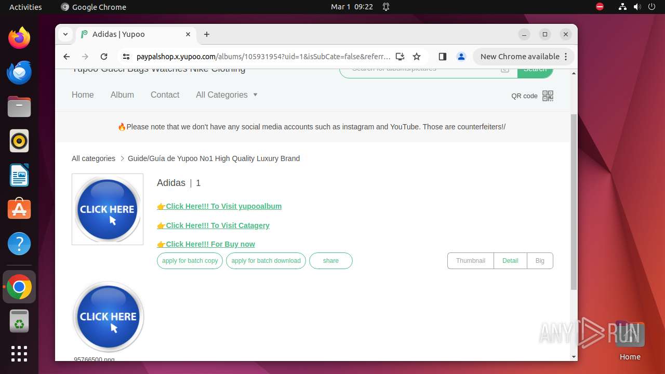Click the install app icon in address bar

point(400,57)
